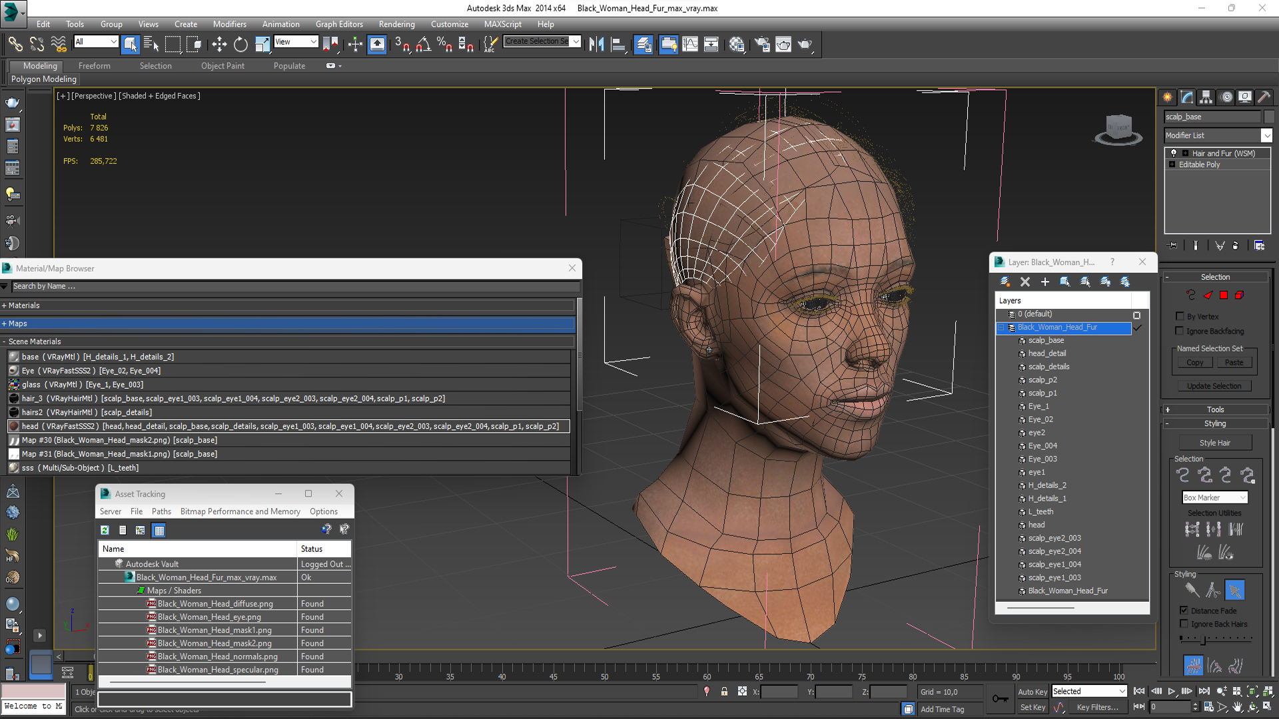
Task: Create new layer in Layer dialog
Action: pos(1005,282)
